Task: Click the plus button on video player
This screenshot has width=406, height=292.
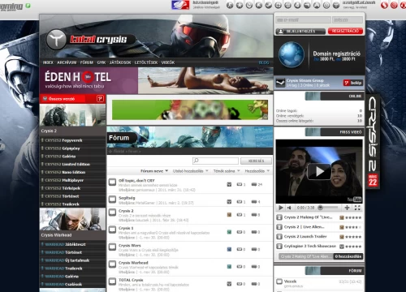Action: [x=347, y=208]
